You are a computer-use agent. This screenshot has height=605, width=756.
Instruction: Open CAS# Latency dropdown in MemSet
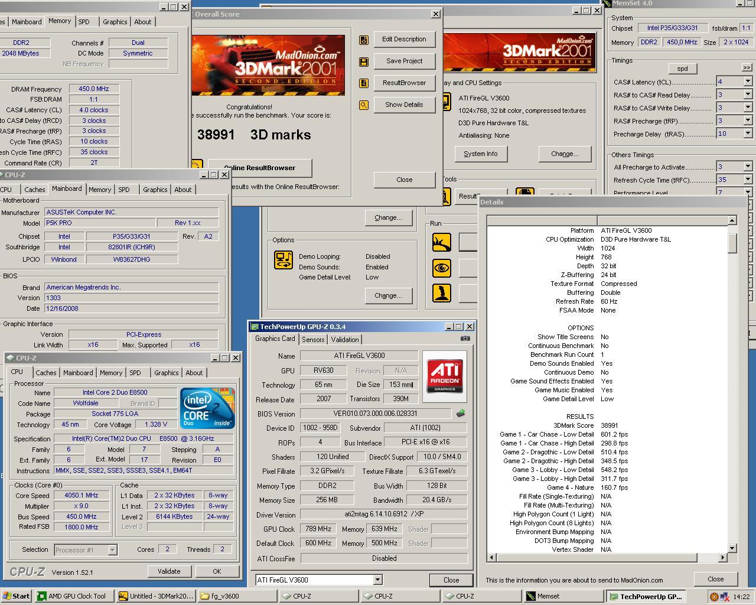(748, 82)
